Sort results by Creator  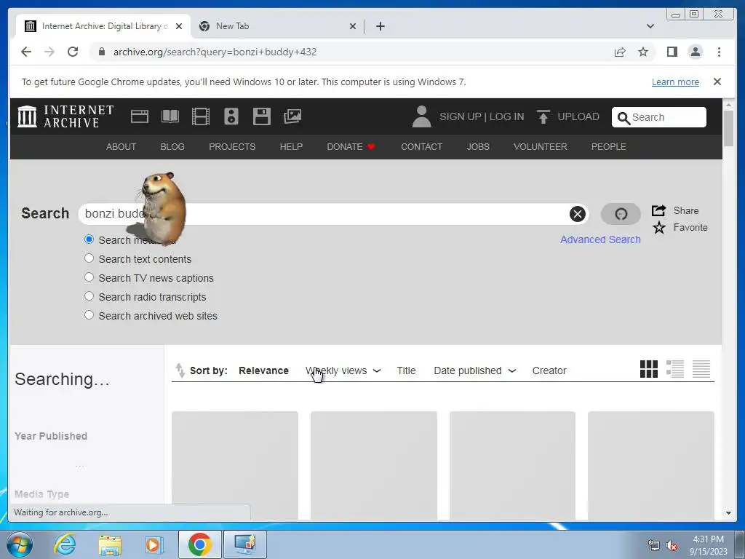coord(549,370)
